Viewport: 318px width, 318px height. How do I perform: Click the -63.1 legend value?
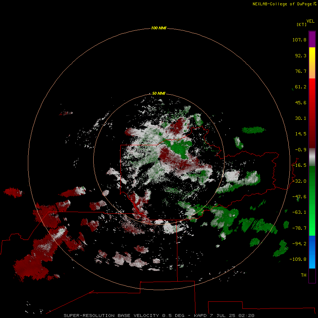[299, 212]
